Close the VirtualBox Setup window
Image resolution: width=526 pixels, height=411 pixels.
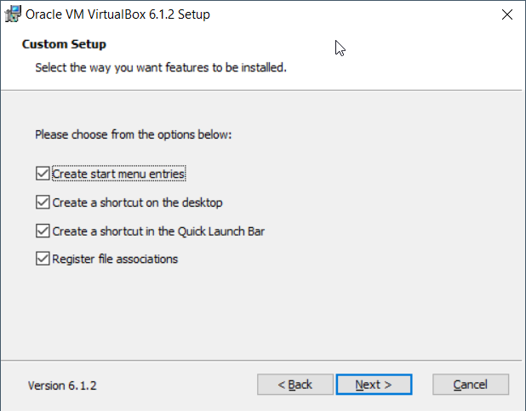click(507, 14)
